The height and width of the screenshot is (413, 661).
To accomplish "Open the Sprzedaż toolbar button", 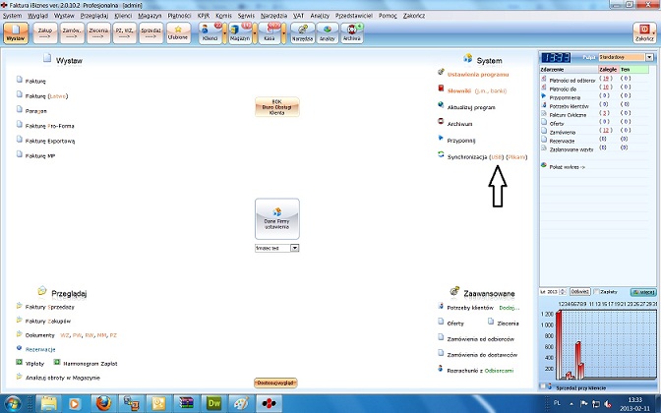I will pyautogui.click(x=150, y=32).
